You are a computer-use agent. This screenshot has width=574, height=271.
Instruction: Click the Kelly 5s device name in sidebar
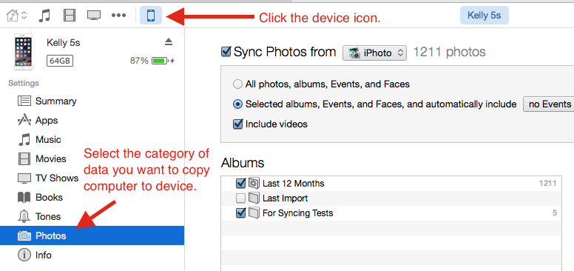coord(64,42)
